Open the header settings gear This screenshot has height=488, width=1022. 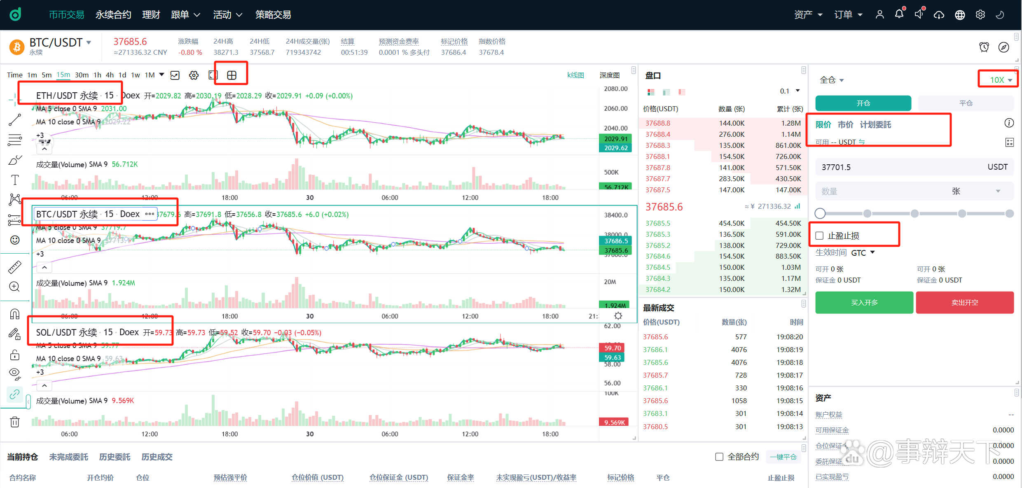click(x=980, y=15)
